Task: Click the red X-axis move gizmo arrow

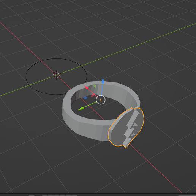Action: (x=86, y=87)
